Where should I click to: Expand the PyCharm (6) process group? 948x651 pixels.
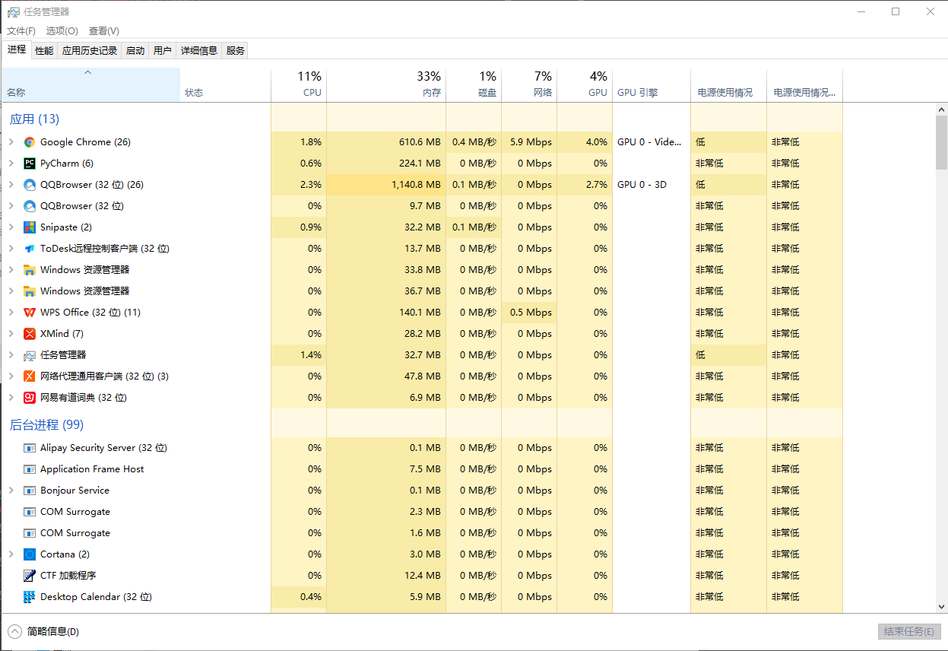pyautogui.click(x=11, y=164)
